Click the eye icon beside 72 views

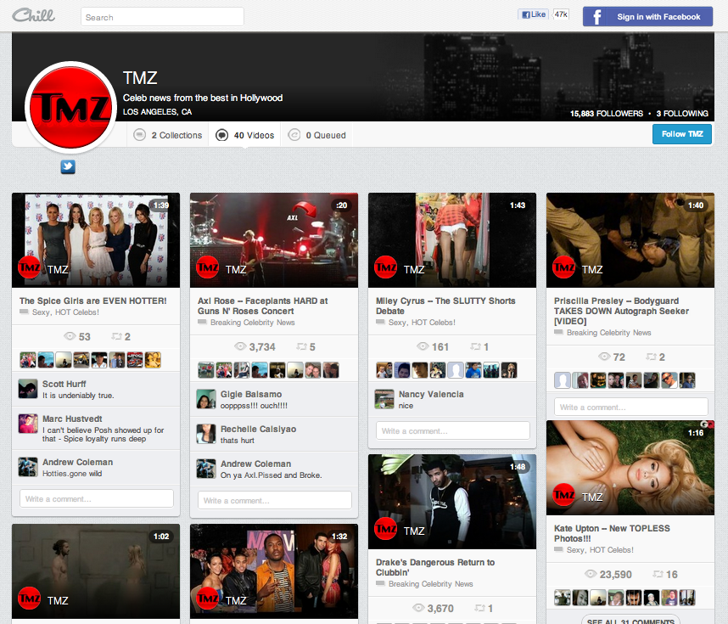point(604,357)
